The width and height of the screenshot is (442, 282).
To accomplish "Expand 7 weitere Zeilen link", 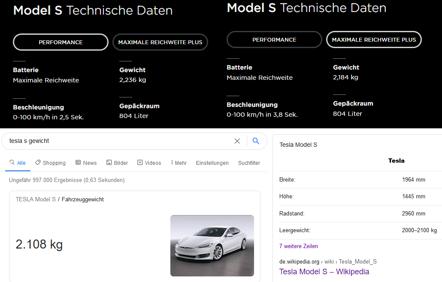I will [x=299, y=246].
